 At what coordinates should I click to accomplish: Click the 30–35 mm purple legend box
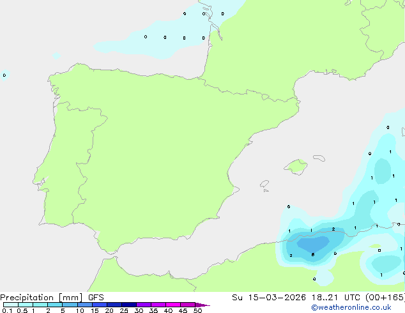(144, 305)
